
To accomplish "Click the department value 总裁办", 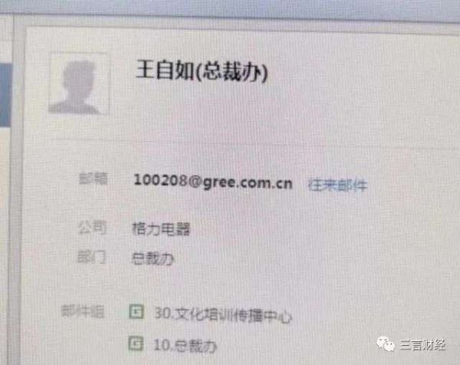I will [153, 258].
